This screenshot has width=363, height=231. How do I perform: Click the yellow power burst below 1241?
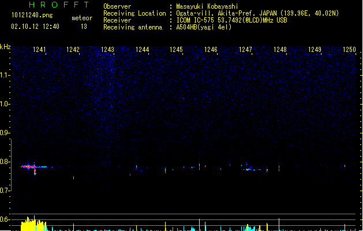click(33, 224)
